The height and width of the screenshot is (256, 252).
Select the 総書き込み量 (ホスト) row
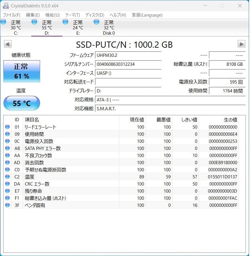click(122, 198)
